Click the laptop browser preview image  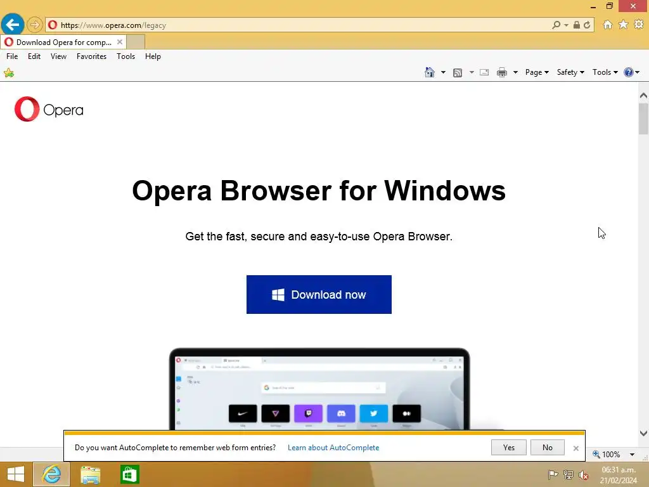[x=319, y=389]
